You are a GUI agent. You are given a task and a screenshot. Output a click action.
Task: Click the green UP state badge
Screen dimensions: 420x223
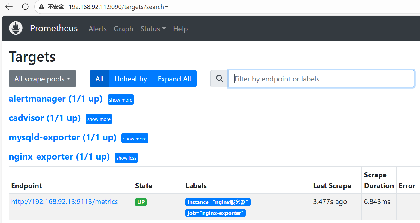coord(141,202)
